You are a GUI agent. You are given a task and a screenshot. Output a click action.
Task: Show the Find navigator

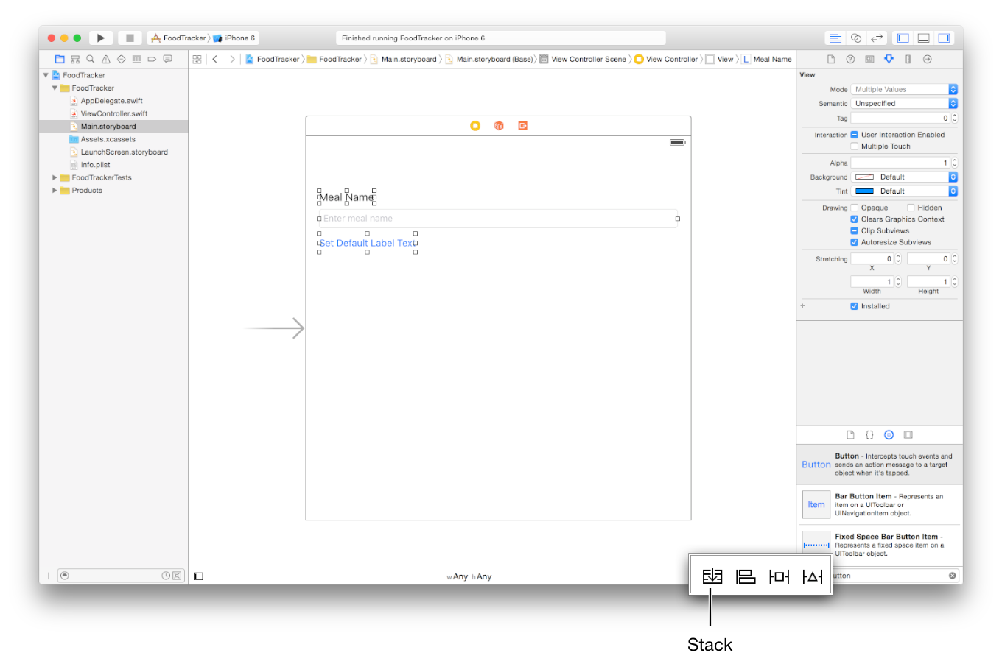(91, 59)
